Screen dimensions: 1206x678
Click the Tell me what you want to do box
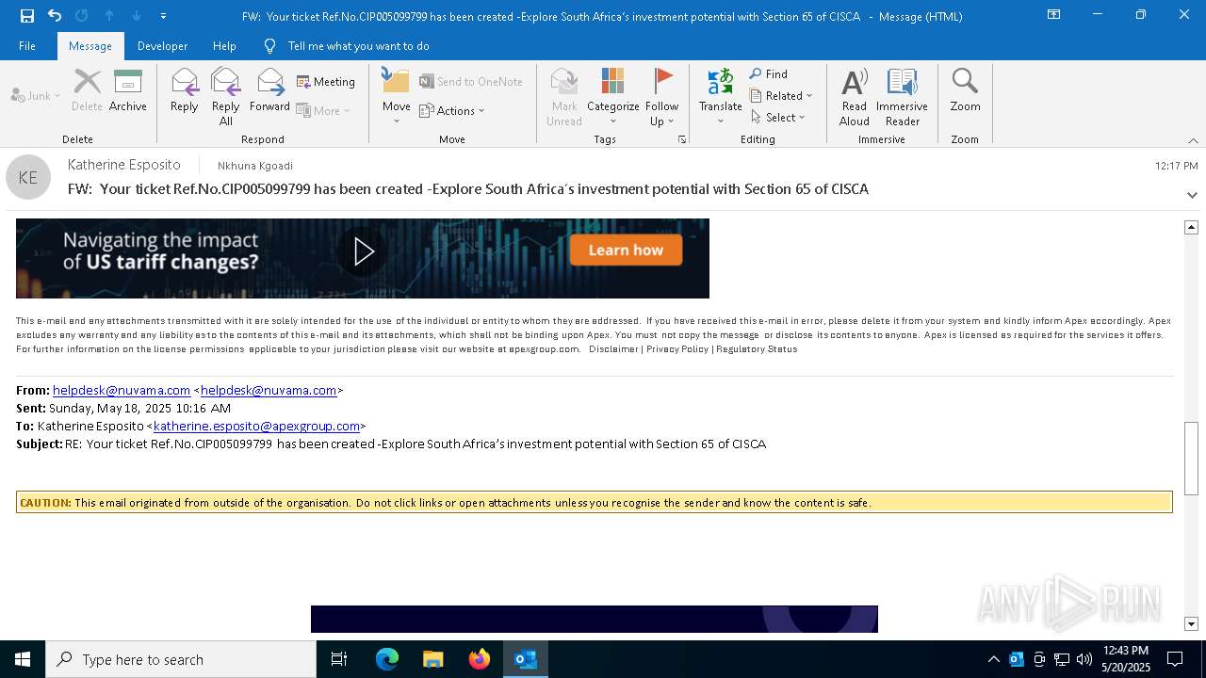[358, 46]
